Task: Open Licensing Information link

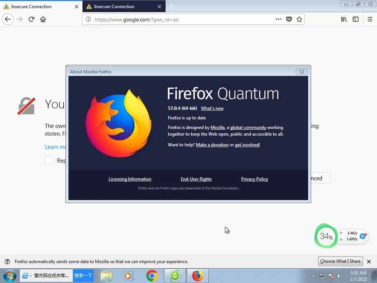Action: pos(130,179)
